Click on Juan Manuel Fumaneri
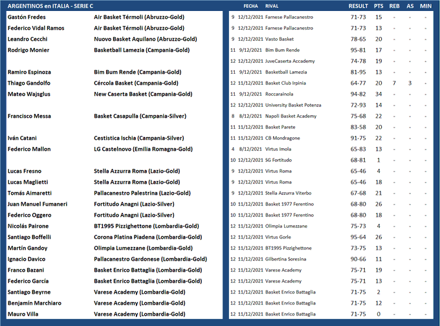This screenshot has height=326, width=440. 38,204
